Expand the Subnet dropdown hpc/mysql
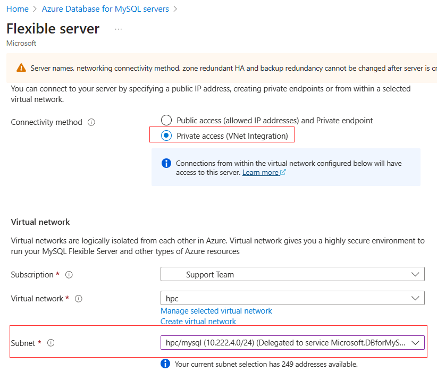The image size is (437, 380). (292, 342)
